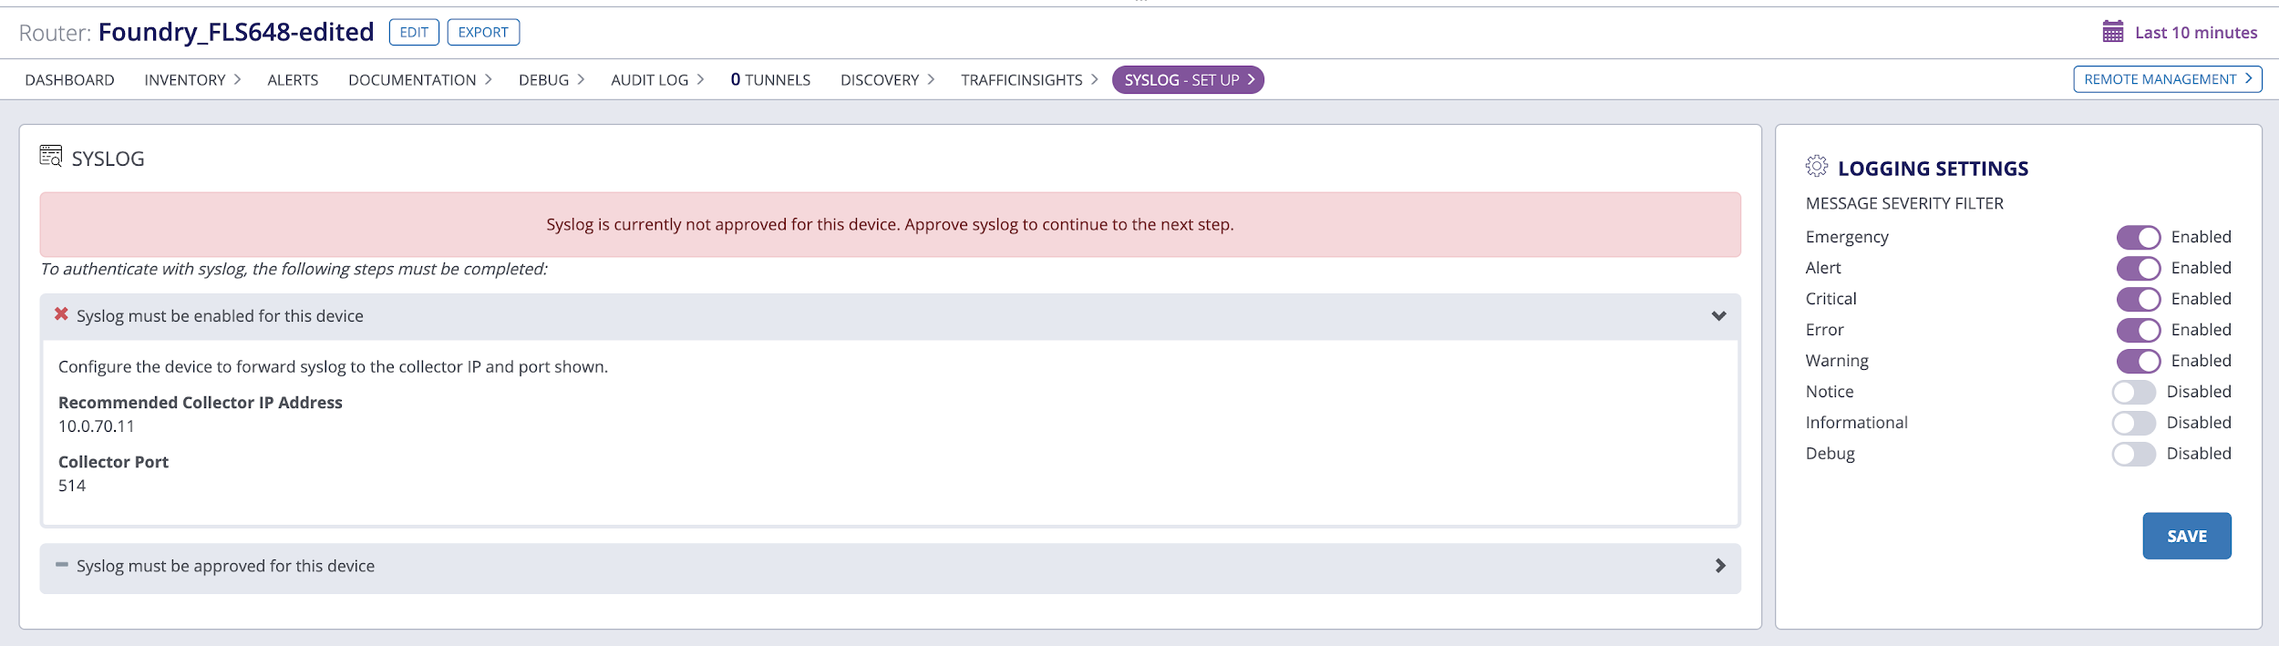Click the Edit button next to router name
This screenshot has width=2279, height=646.
pos(414,33)
